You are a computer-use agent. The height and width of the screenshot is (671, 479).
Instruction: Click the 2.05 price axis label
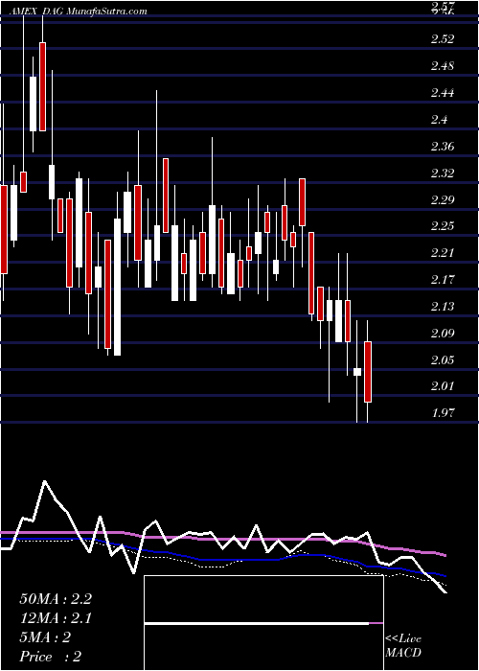(443, 359)
